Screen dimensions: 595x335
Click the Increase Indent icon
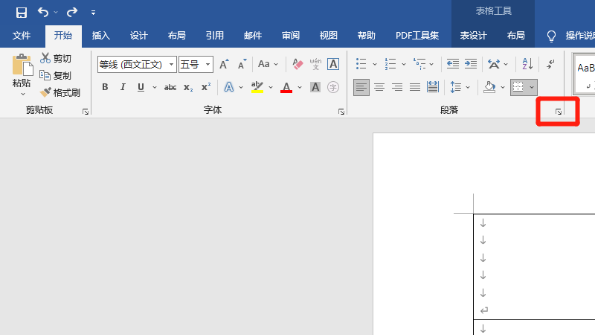pos(470,64)
